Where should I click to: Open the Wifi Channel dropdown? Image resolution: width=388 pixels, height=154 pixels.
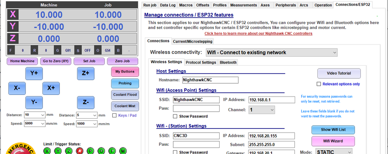point(262,110)
